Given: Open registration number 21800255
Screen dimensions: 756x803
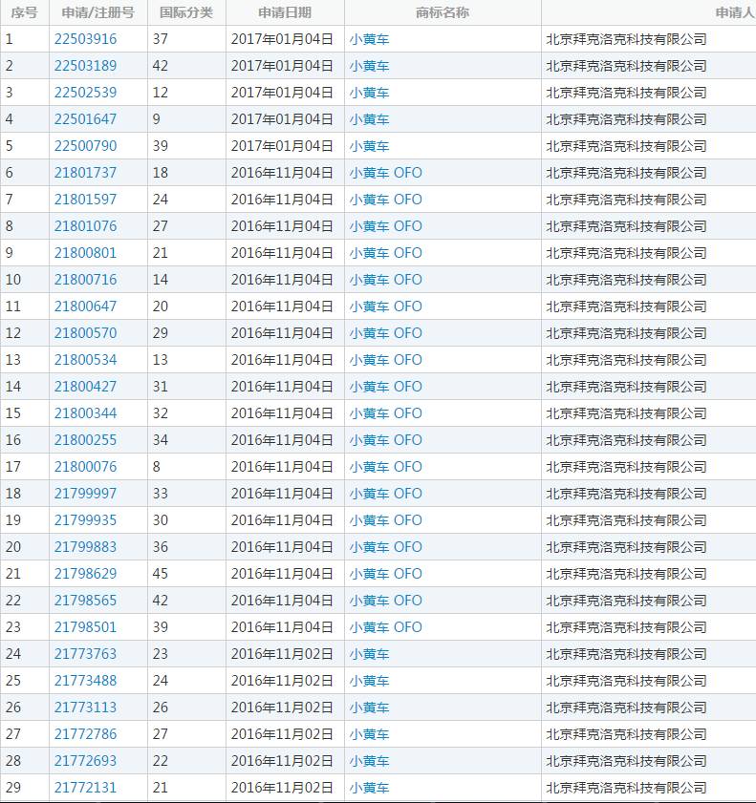Looking at the screenshot, I should pos(85,440).
